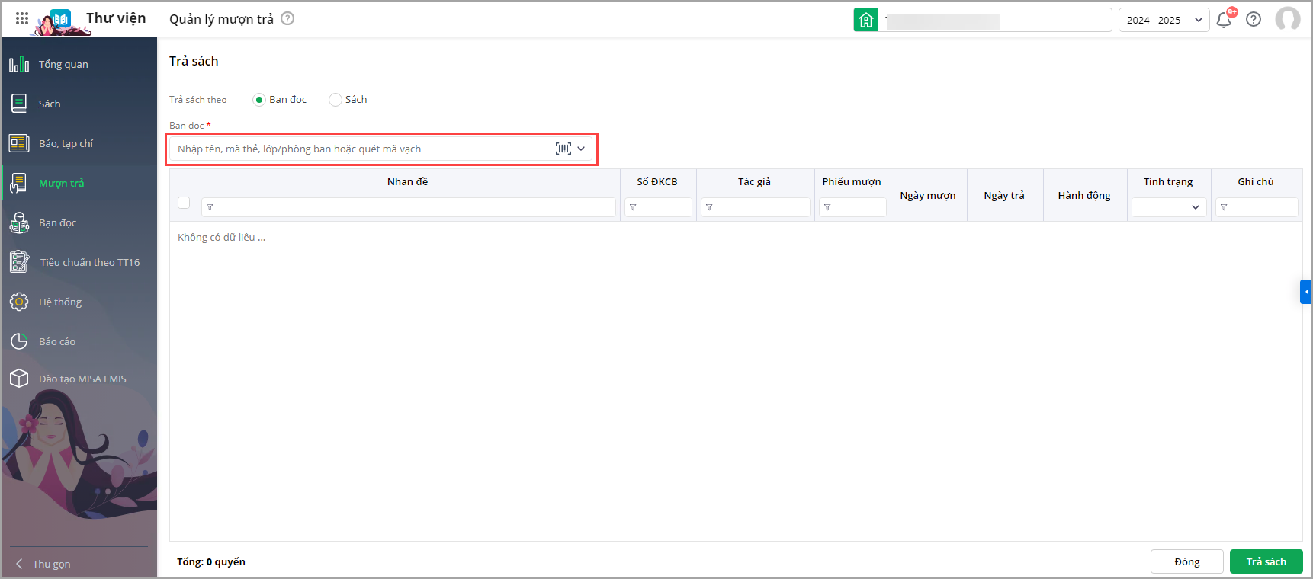
Task: Click the Hệ thống gear icon
Action: pyautogui.click(x=19, y=302)
